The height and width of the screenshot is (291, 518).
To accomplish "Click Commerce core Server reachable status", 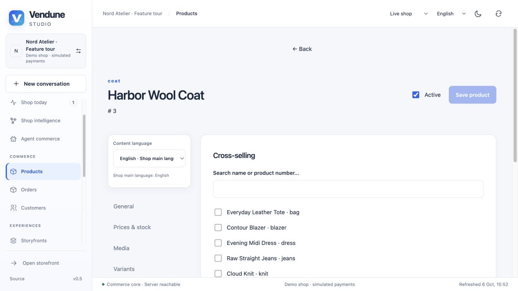I will click(x=141, y=285).
